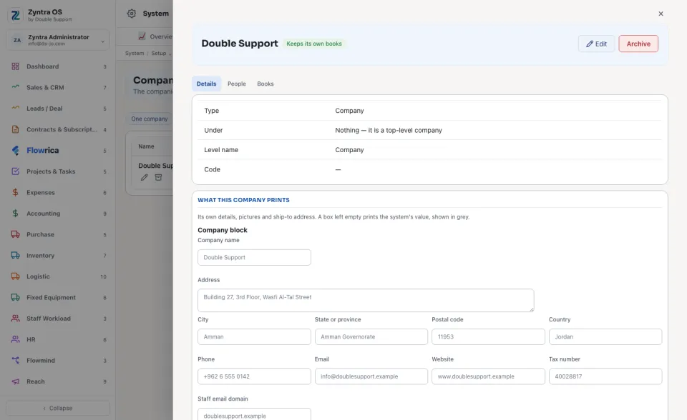Click the City input field
Screen dimensions: 687x420
[254, 337]
